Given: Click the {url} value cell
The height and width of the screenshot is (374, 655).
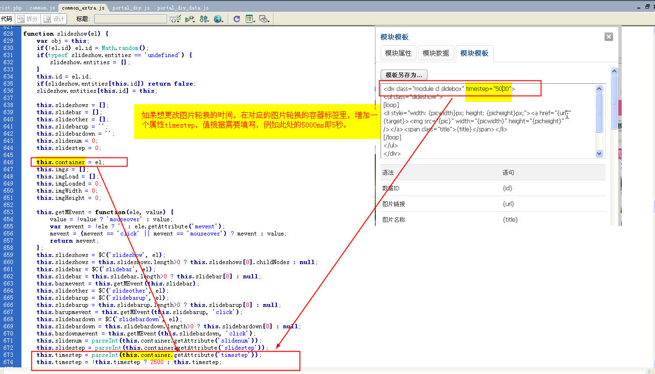Looking at the screenshot, I should [508, 204].
